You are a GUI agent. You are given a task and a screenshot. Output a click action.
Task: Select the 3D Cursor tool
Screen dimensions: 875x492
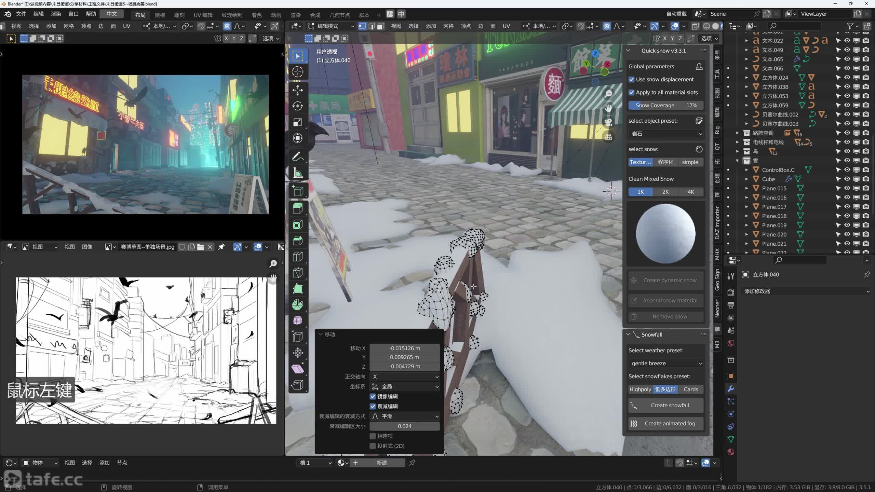pos(298,72)
